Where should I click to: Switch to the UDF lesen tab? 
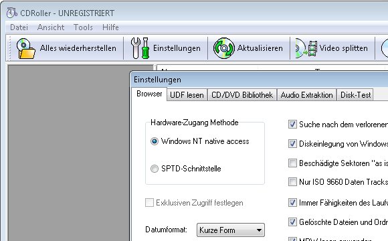(x=187, y=95)
